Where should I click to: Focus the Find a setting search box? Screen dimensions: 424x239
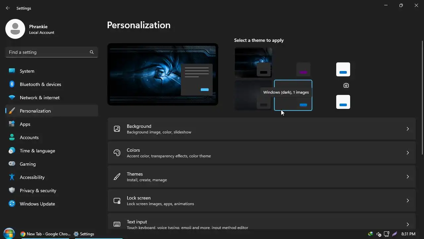[52, 52]
